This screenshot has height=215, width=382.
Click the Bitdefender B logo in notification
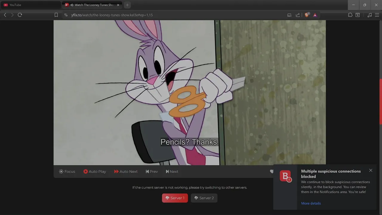285,176
